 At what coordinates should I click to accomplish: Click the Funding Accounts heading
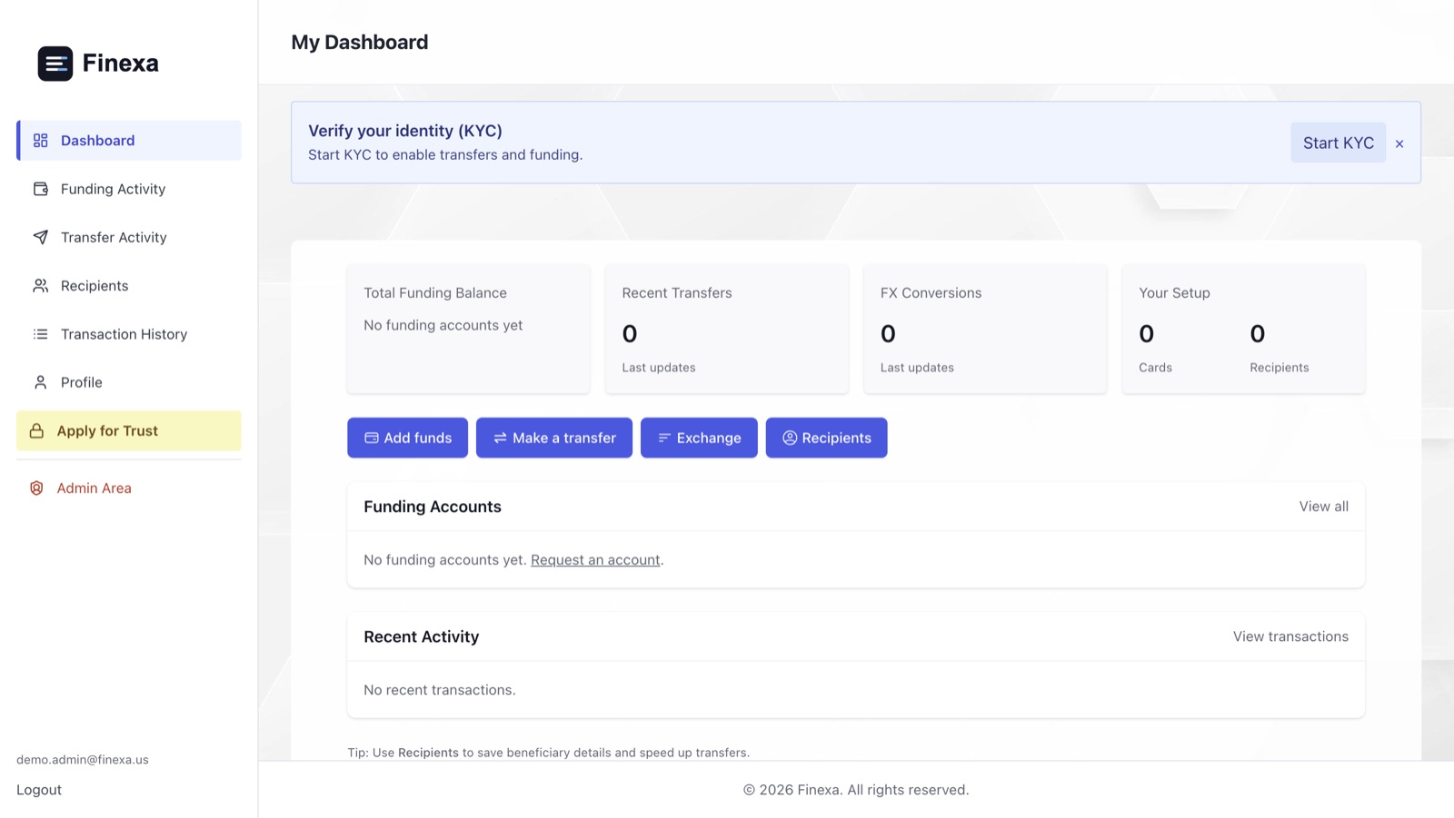433,507
